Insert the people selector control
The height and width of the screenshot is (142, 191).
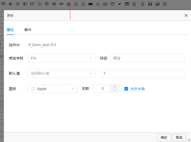[x=54, y=4]
